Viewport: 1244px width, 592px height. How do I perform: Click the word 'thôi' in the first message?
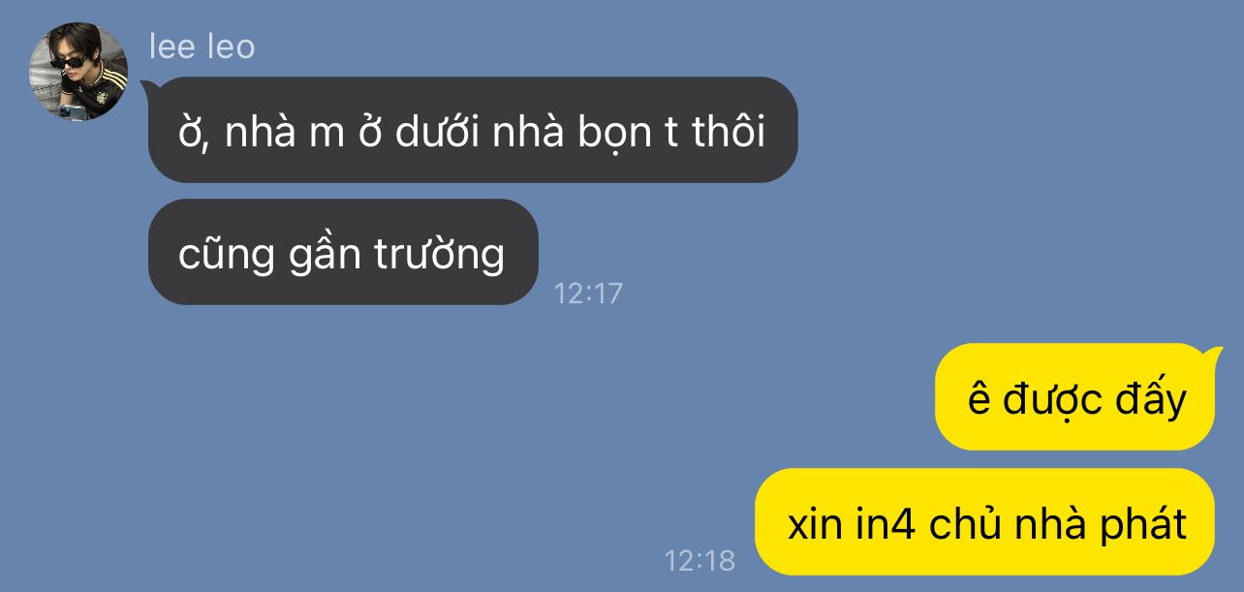[x=729, y=133]
